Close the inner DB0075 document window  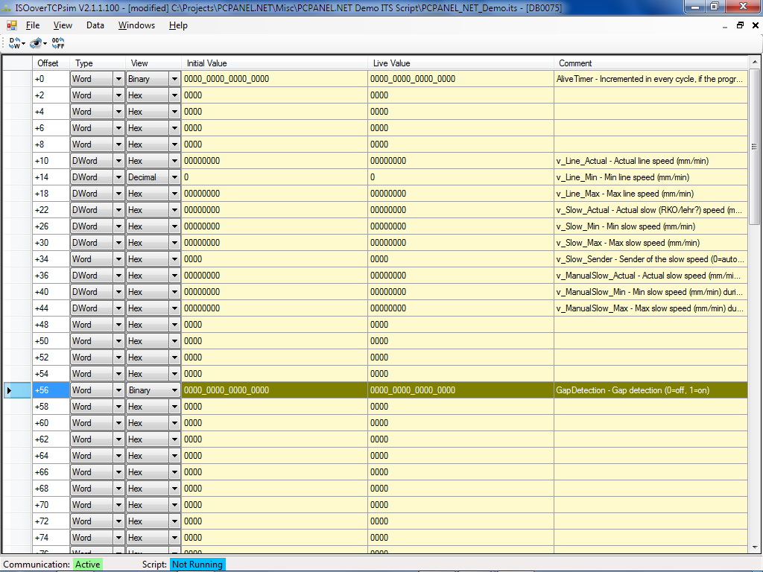(754, 25)
